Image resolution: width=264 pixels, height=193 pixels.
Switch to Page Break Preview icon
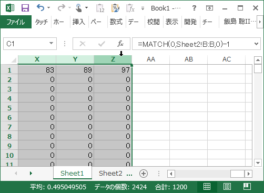247,187
